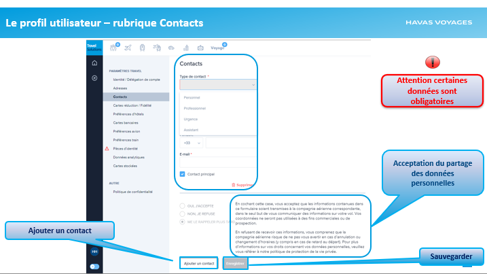The width and height of the screenshot is (487, 274).
Task: Expand the +33 country code dropdown
Action: [x=191, y=143]
